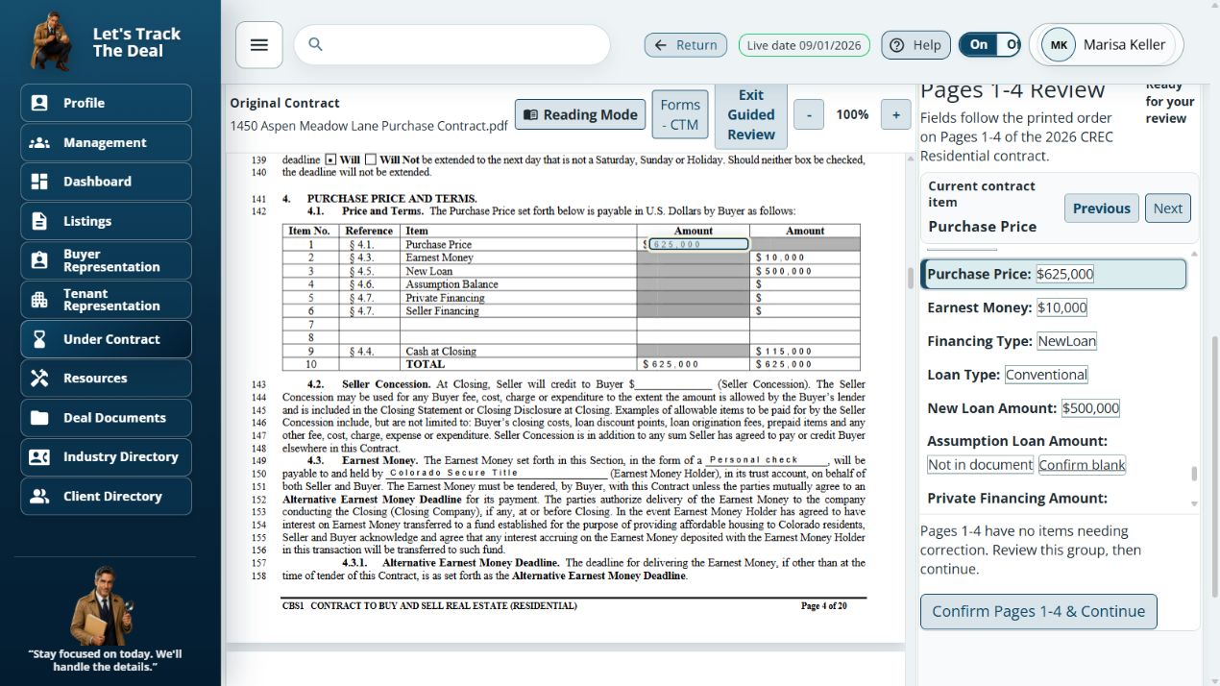
Task: Click the search input field
Action: click(451, 45)
